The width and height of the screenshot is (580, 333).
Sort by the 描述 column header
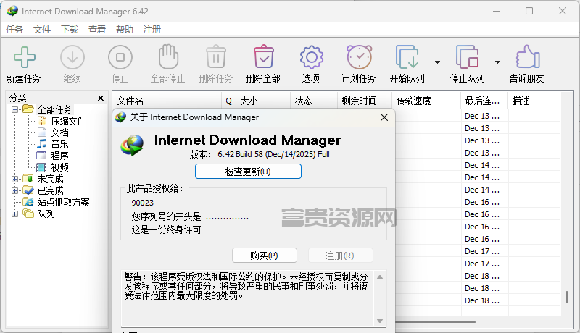click(x=534, y=101)
